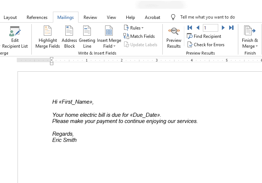The height and width of the screenshot is (183, 262).
Task: Open Edit Recipient List
Action: pos(15,37)
